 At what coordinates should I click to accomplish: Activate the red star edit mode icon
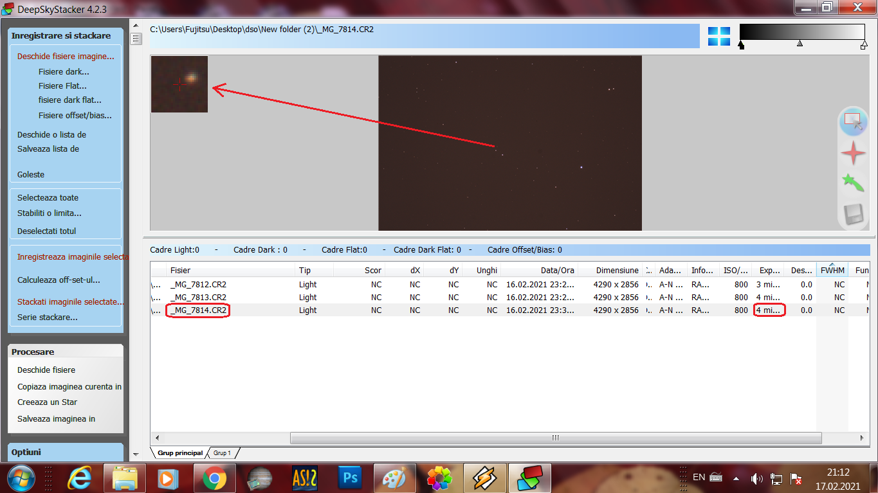854,153
